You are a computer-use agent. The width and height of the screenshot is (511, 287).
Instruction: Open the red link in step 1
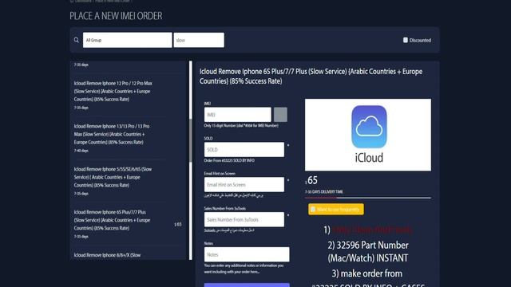(x=372, y=230)
